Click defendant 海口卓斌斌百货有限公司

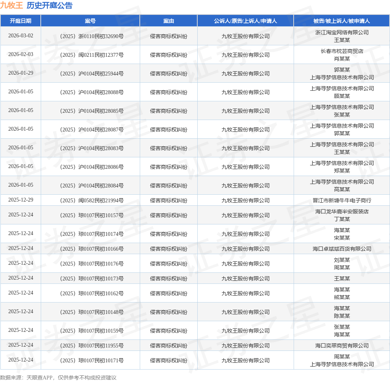tap(342, 249)
